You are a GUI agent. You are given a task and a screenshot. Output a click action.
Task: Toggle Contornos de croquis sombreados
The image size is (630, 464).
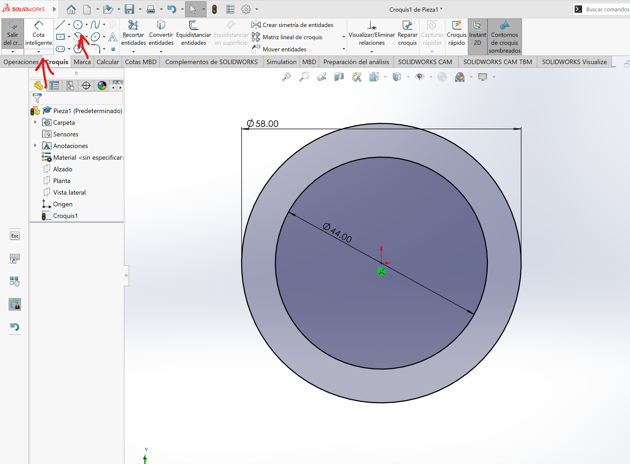pos(504,37)
